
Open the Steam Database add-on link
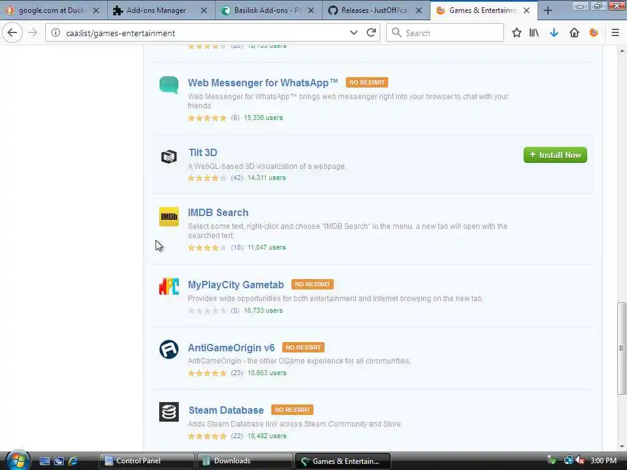coord(226,411)
